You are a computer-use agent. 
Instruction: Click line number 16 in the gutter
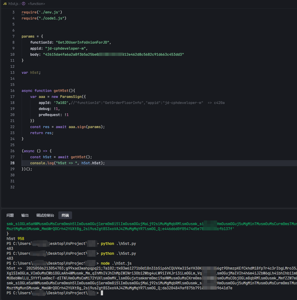click(x=12, y=90)
